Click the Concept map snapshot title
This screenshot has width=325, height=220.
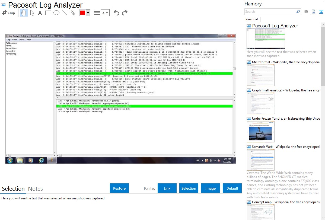tap(286, 202)
